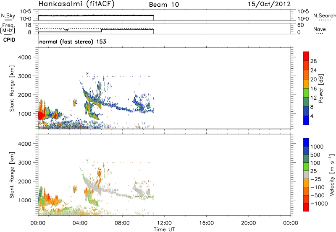Click the 'Velocity [m s-1]' color bar title
Viewport: 336px width, 232px height.
(332, 175)
